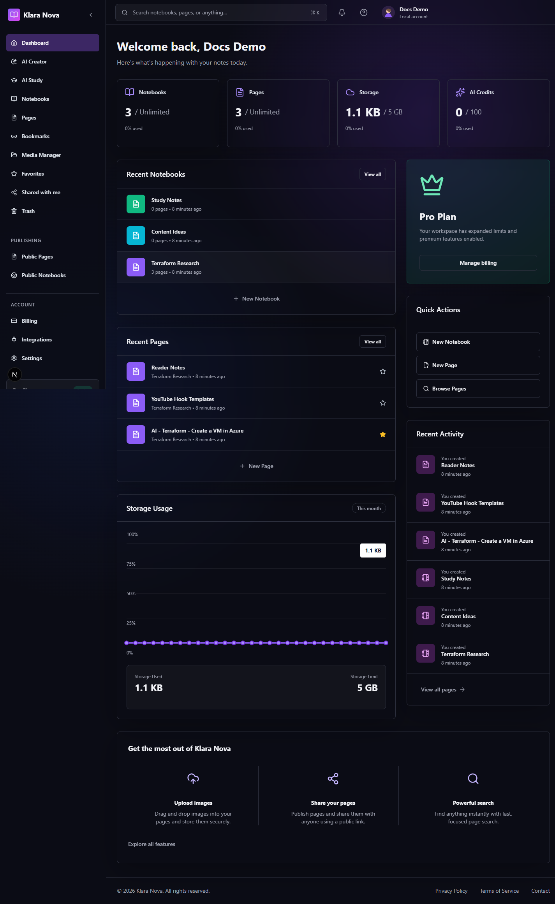Click New Notebook below recent notebooks
Image resolution: width=555 pixels, height=904 pixels.
(x=256, y=299)
